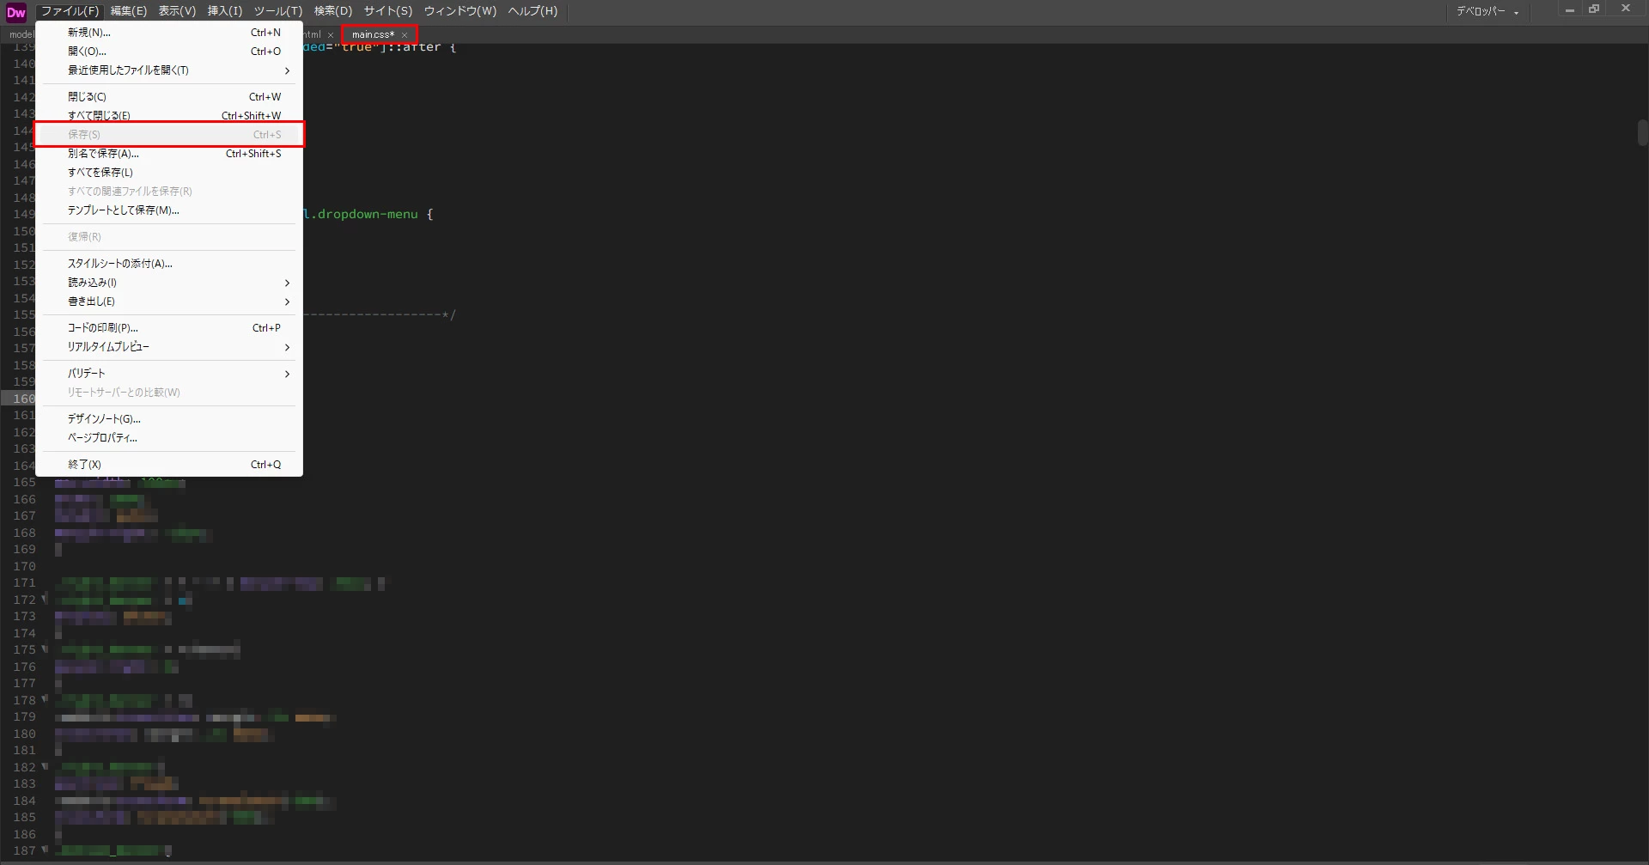Select すべて閉じる(E) menu entry

169,116
